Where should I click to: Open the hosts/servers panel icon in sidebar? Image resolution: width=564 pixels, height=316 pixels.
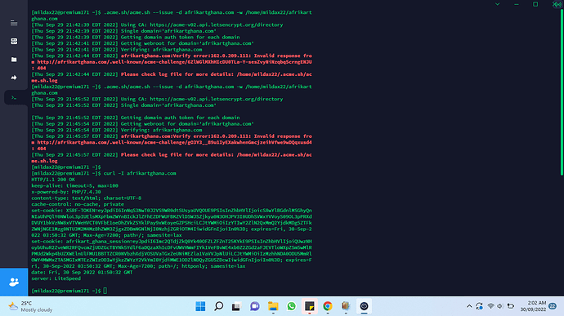(x=14, y=42)
